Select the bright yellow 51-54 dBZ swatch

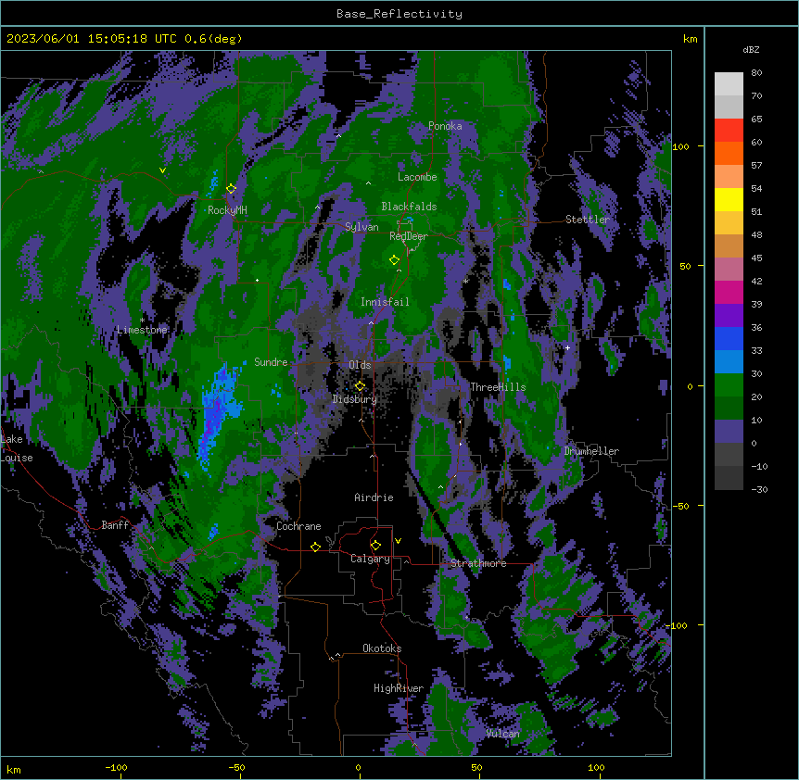point(729,199)
